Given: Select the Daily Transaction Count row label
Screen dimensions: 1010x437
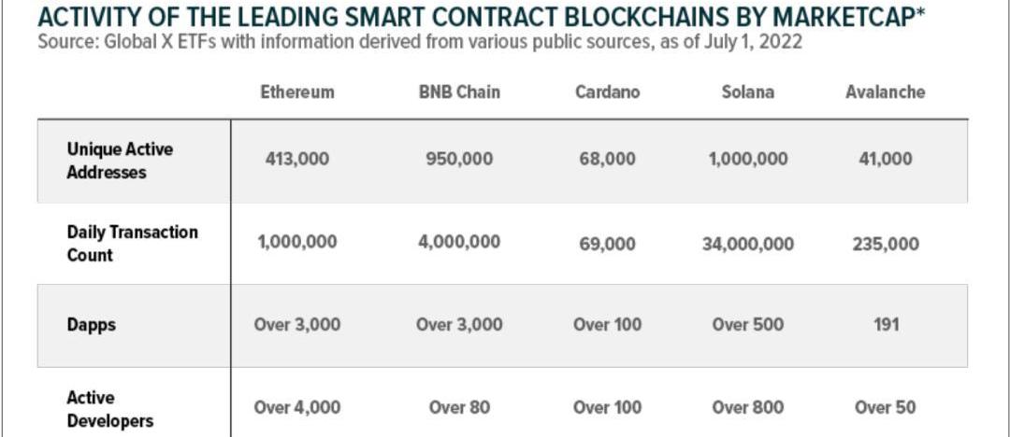Looking at the screenshot, I should click(132, 243).
